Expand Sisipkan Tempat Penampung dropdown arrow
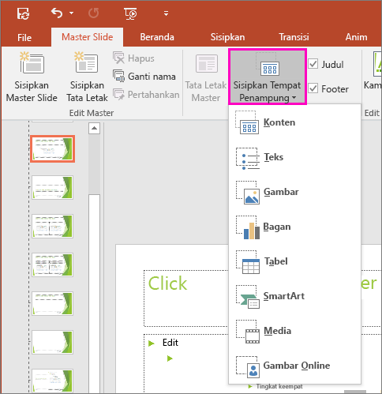This screenshot has width=382, height=394. coord(294,98)
